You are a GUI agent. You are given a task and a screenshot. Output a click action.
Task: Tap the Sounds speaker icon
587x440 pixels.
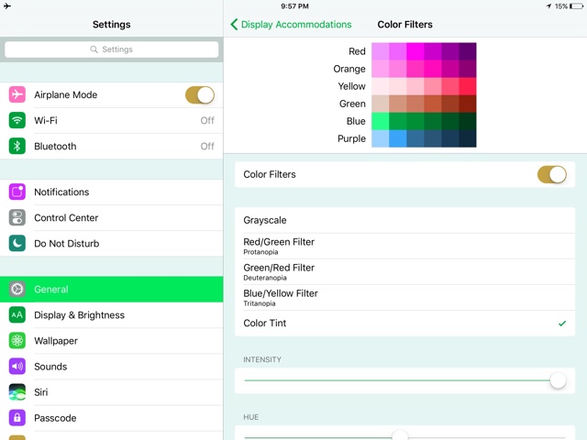[x=17, y=367]
